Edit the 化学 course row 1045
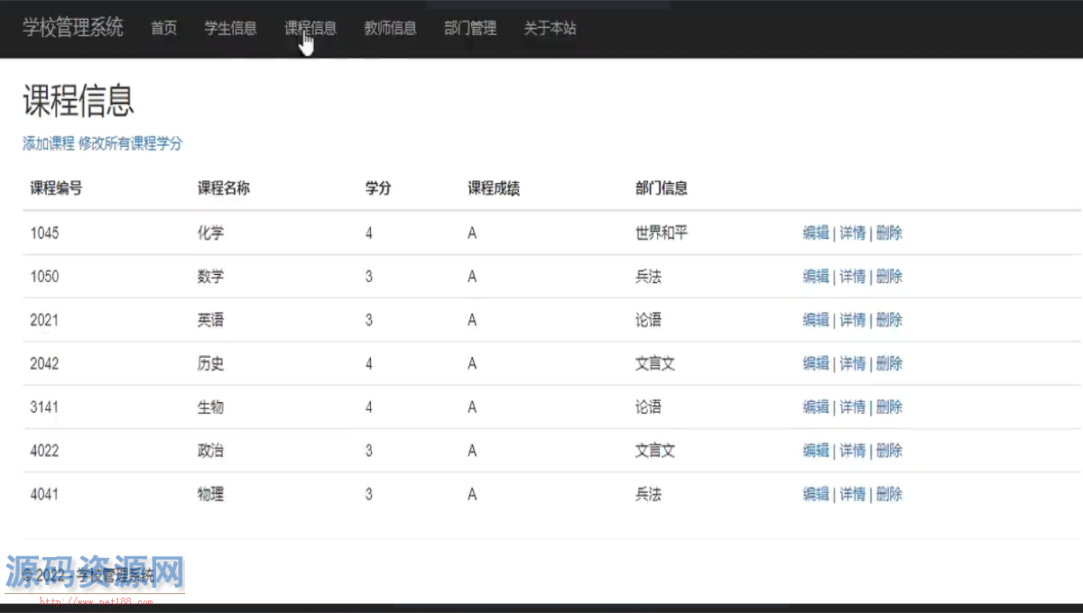The image size is (1083, 613). pos(816,233)
